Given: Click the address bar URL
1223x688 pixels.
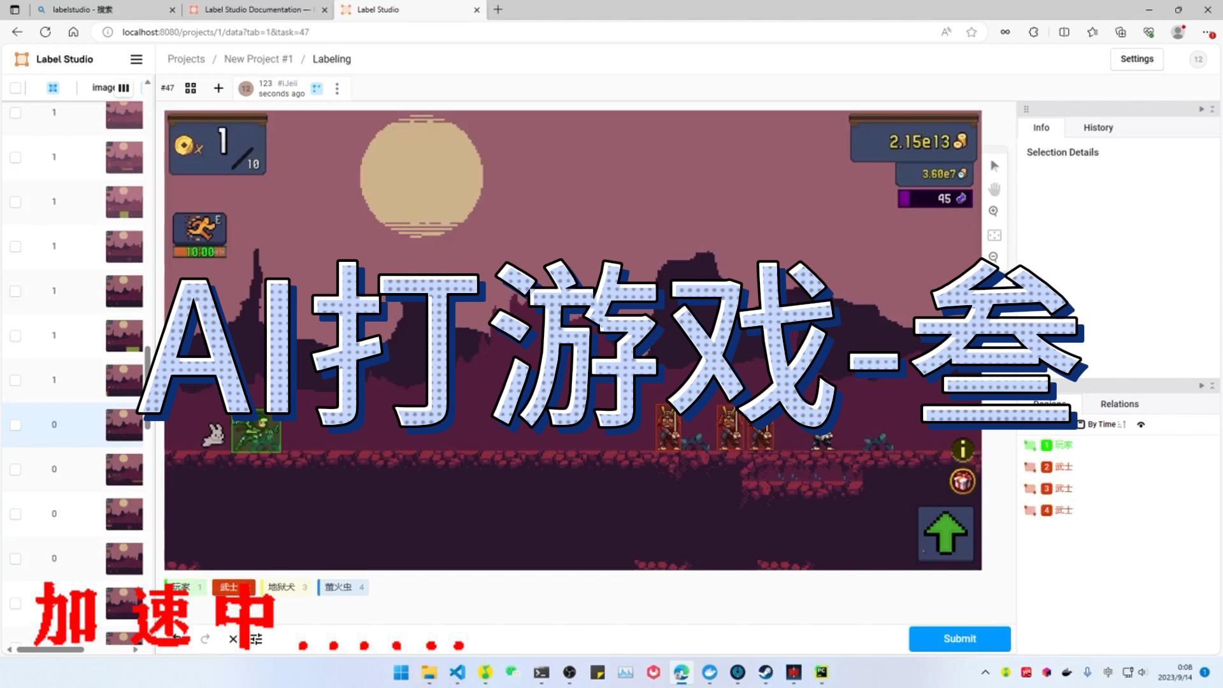Looking at the screenshot, I should (x=215, y=32).
